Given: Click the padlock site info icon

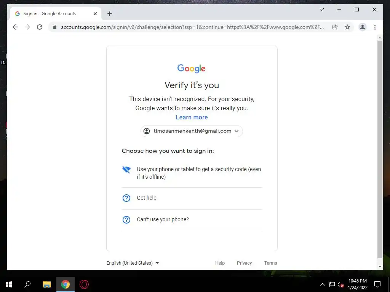Looking at the screenshot, I should click(55, 27).
